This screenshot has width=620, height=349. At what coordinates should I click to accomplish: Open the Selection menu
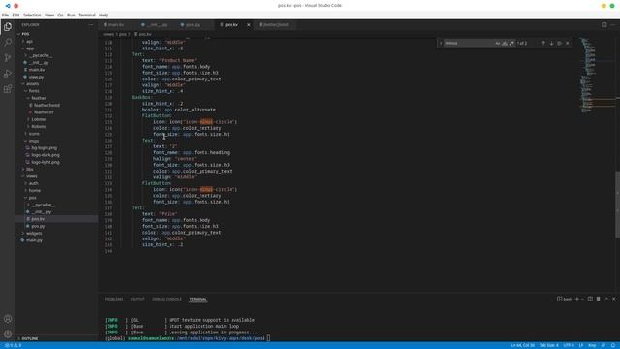32,16
